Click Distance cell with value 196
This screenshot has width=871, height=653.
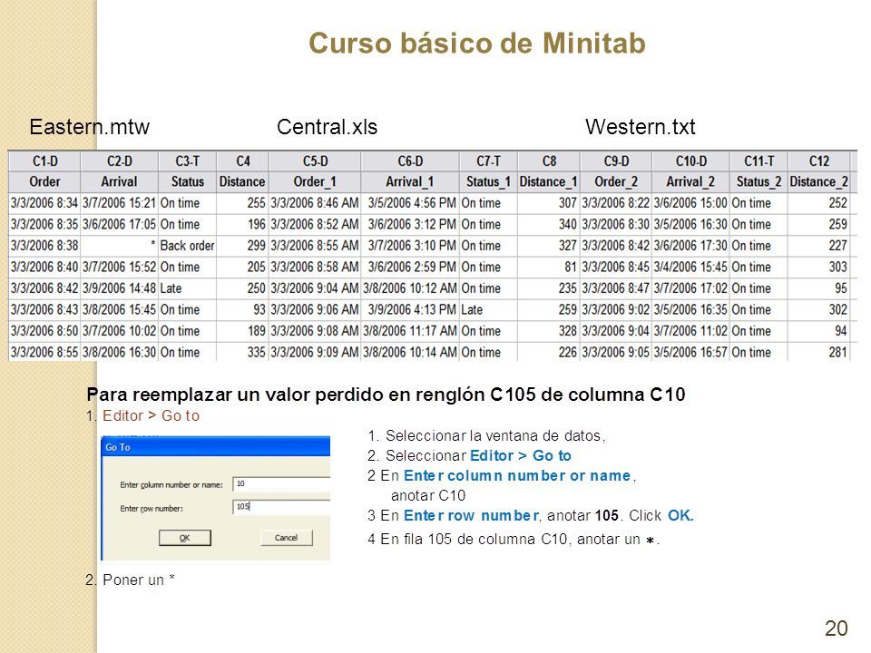[243, 224]
